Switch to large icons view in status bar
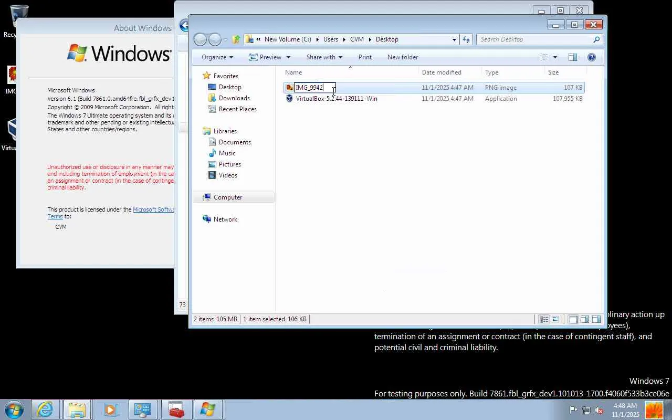Screen dimensions: 672x420 (555, 319)
